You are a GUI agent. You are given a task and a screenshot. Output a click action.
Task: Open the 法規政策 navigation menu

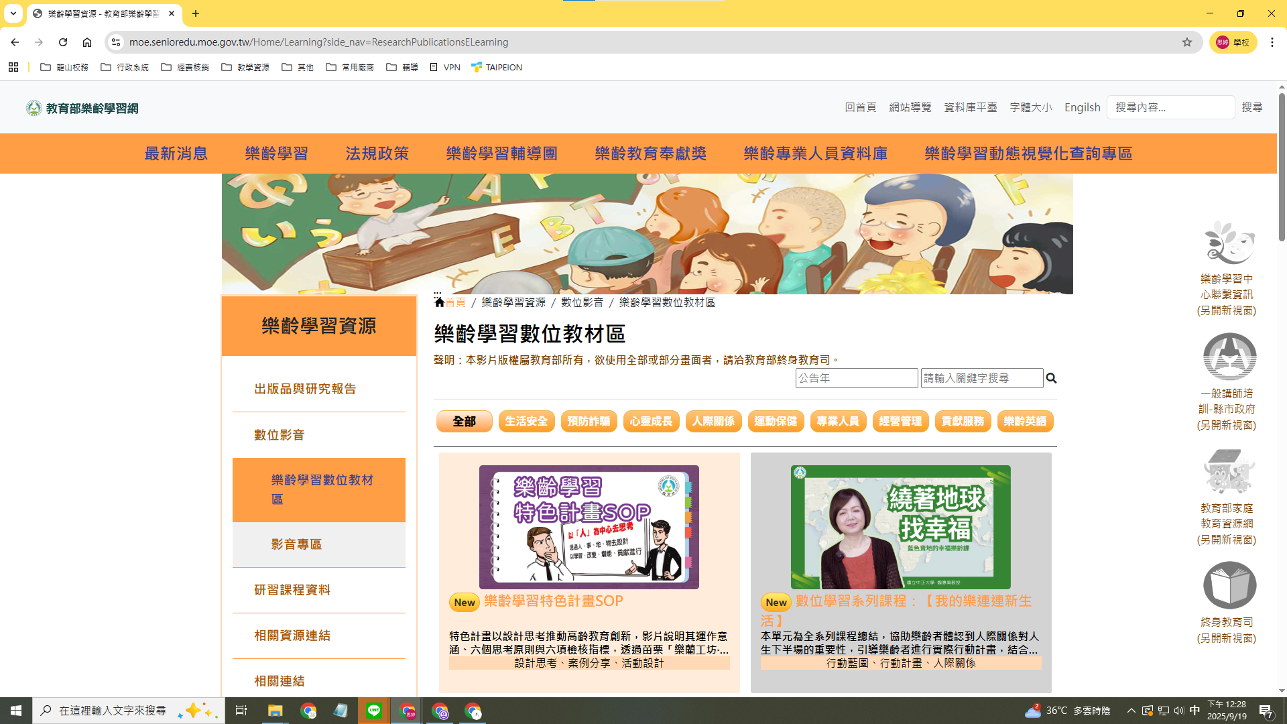376,153
